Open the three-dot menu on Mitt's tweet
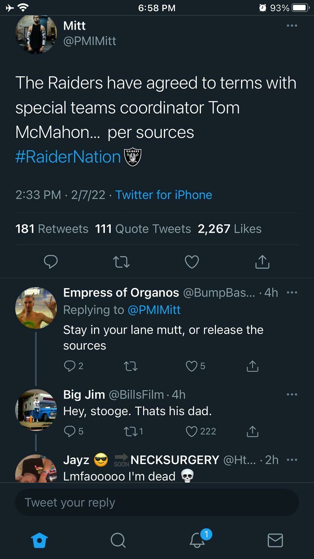Image resolution: width=314 pixels, height=559 pixels. tap(292, 26)
